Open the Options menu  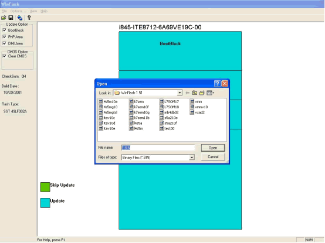18,11
